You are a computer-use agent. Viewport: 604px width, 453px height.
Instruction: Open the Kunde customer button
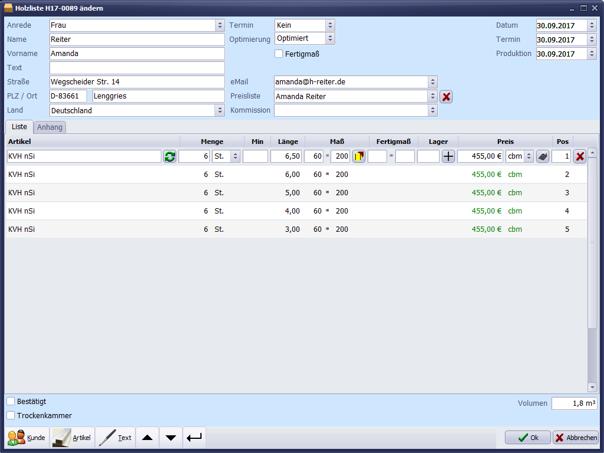27,438
